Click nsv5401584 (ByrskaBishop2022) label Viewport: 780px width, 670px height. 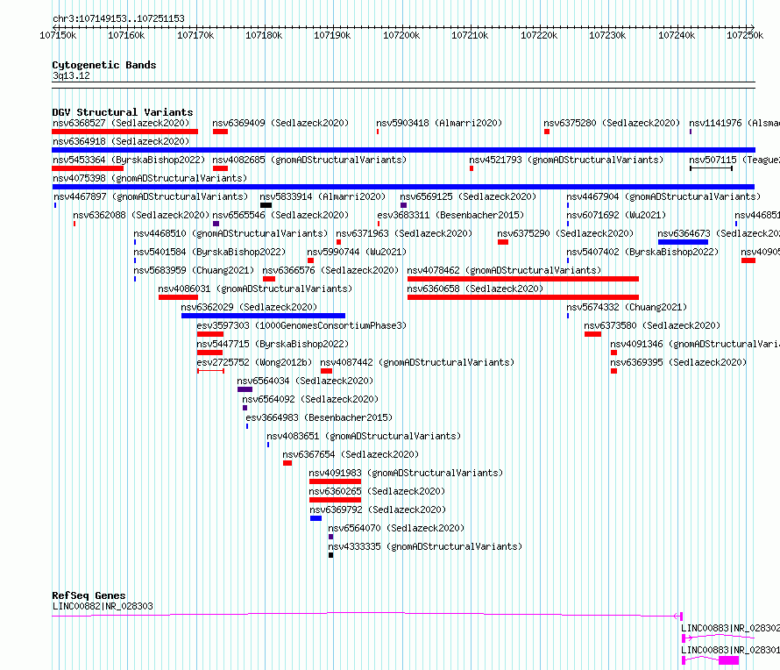click(209, 252)
